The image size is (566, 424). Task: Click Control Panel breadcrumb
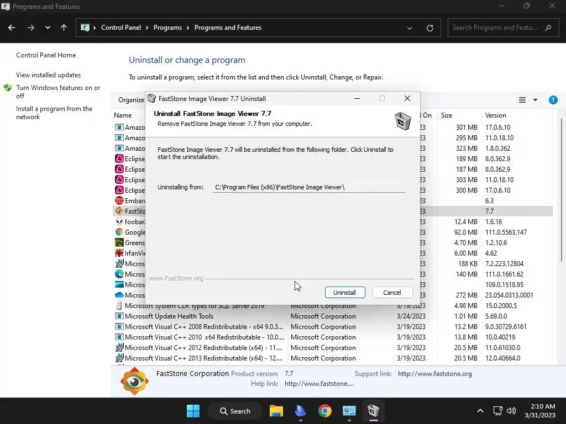pyautogui.click(x=121, y=28)
